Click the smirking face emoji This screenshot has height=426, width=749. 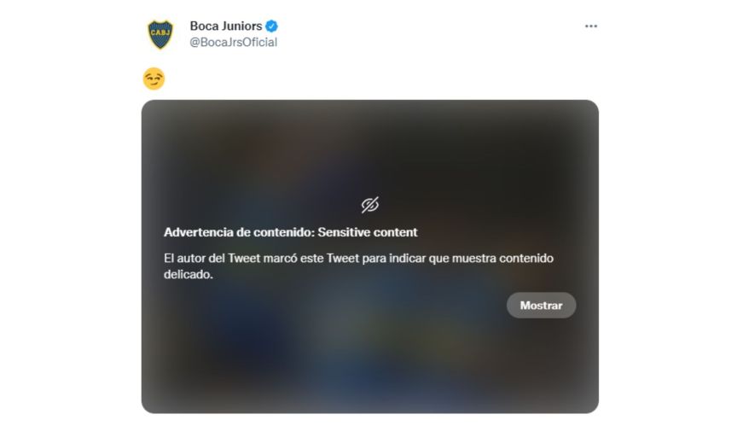(x=154, y=79)
